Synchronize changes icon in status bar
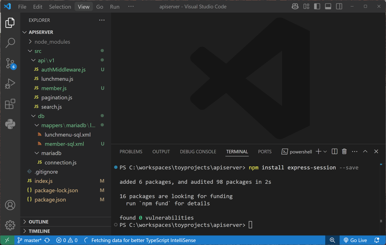Image resolution: width=386 pixels, height=245 pixels. pos(47,240)
